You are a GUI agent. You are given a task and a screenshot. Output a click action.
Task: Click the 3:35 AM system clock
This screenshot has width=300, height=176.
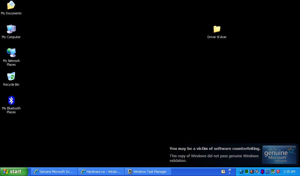289,172
